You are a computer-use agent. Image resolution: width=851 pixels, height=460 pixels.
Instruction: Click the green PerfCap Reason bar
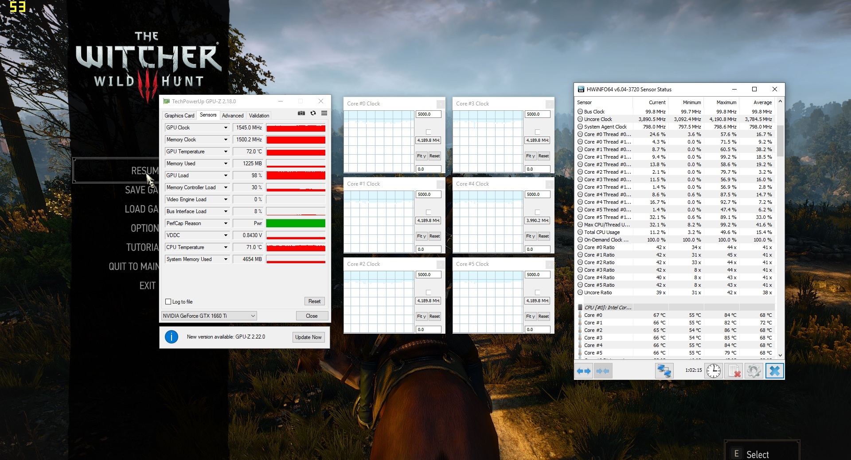click(296, 223)
